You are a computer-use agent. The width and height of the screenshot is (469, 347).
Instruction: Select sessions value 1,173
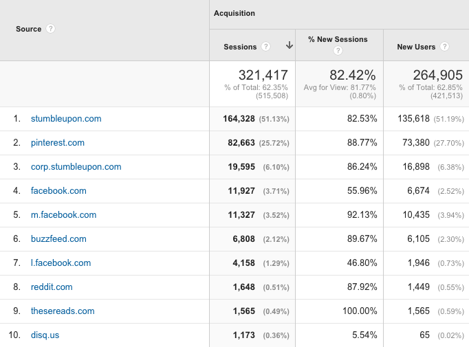coord(243,335)
